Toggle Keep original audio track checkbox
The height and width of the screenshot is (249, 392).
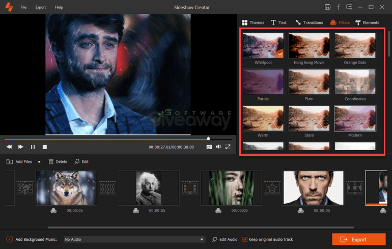245,239
